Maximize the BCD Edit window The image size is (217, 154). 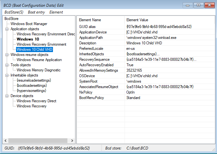(198, 5)
